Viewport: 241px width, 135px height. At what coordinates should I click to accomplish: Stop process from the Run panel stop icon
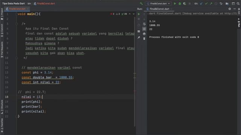coord(139,19)
